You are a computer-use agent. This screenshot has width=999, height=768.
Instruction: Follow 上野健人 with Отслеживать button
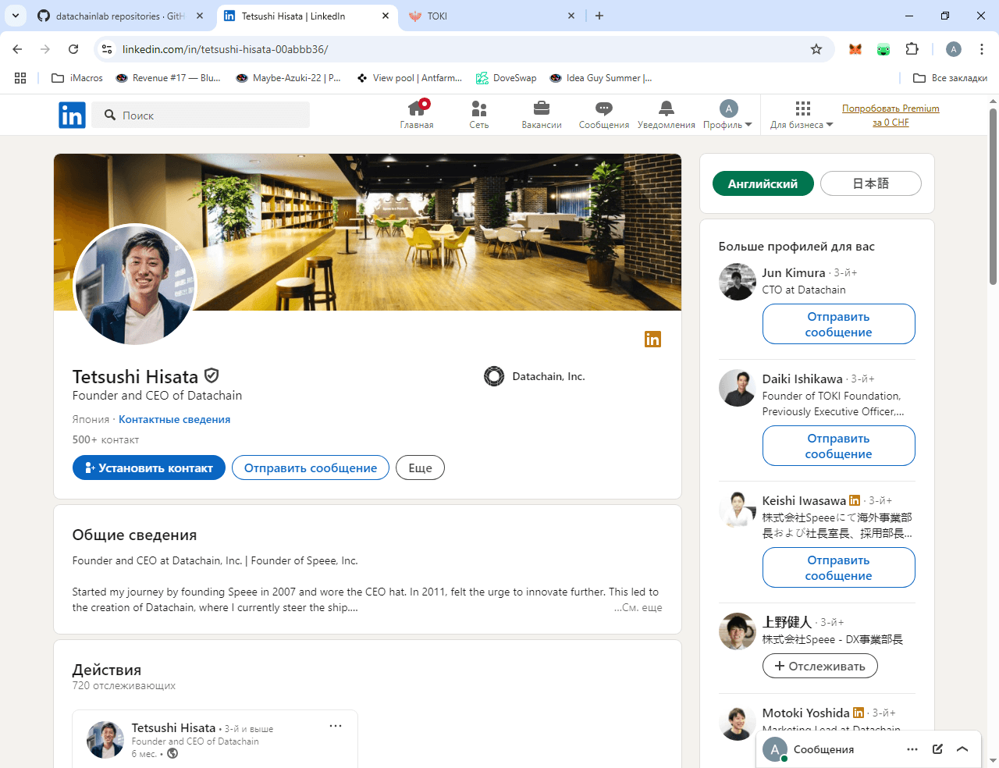(x=820, y=666)
